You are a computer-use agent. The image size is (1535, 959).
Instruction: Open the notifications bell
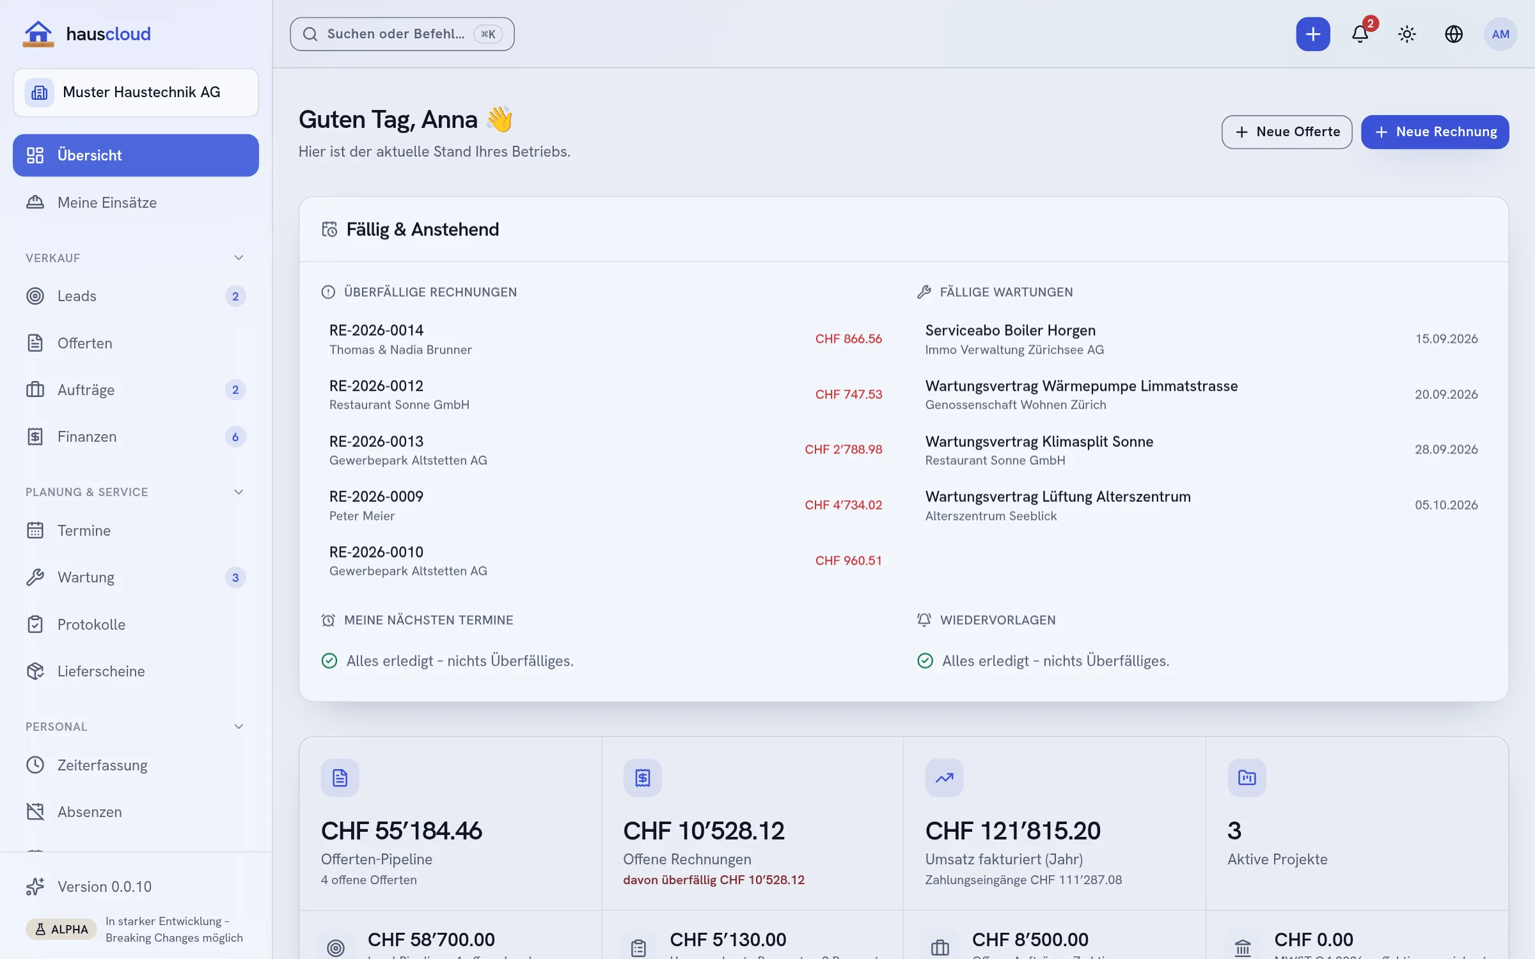pos(1360,34)
